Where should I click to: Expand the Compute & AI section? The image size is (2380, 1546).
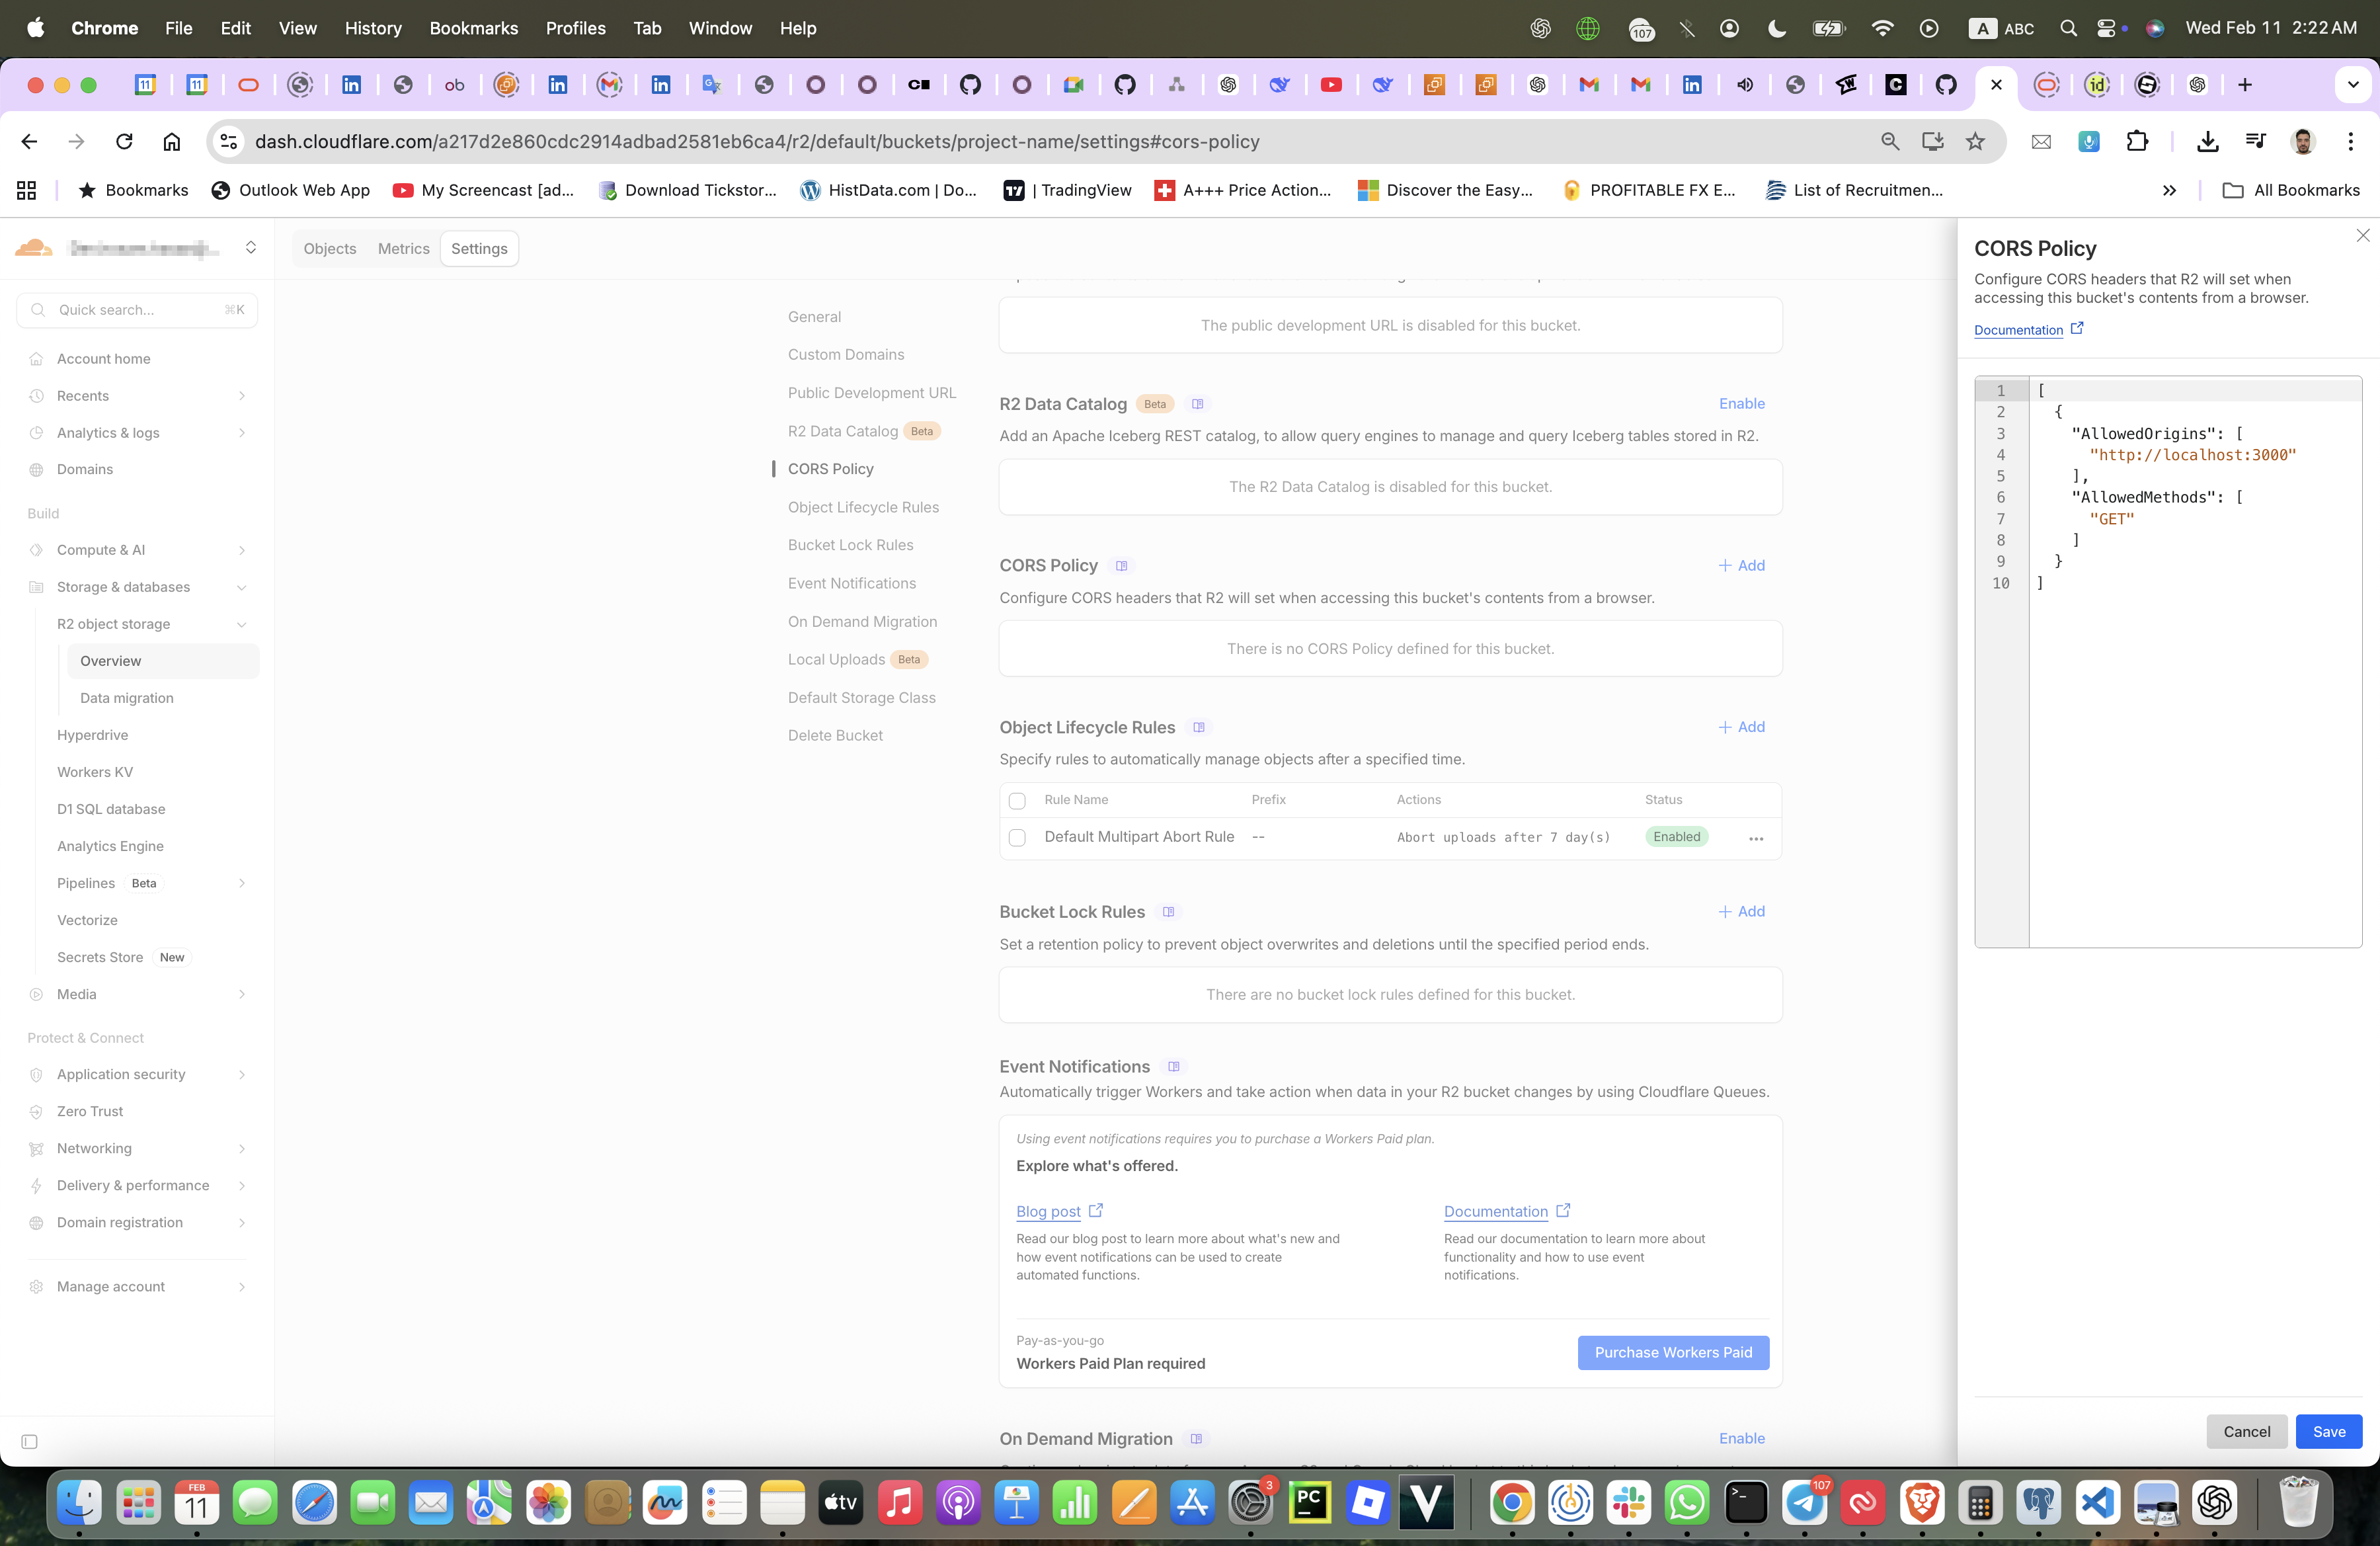(x=242, y=550)
